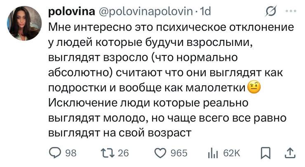Like the tweet with the heart icon
The image size is (305, 167).
(x=160, y=153)
